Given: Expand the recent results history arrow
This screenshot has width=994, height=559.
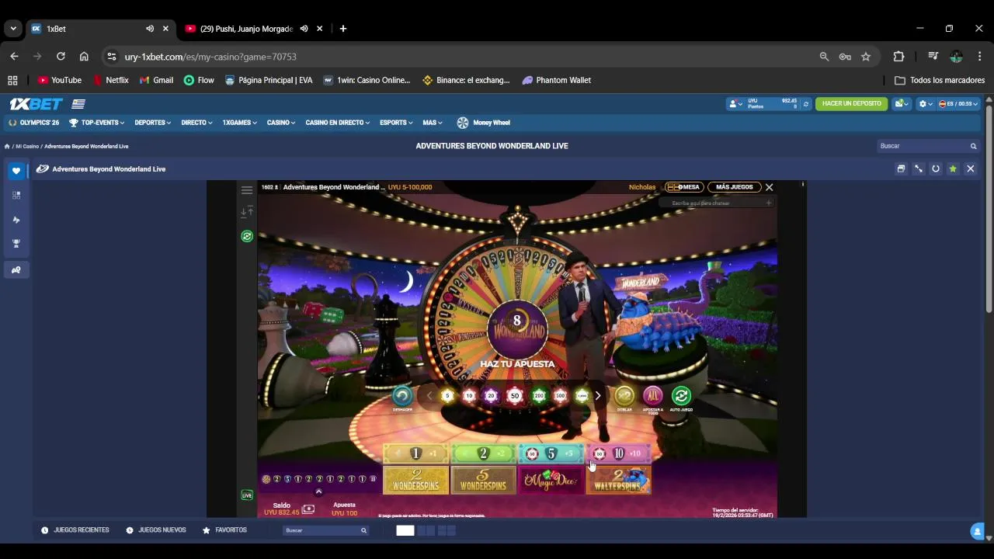Looking at the screenshot, I should coord(318,491).
